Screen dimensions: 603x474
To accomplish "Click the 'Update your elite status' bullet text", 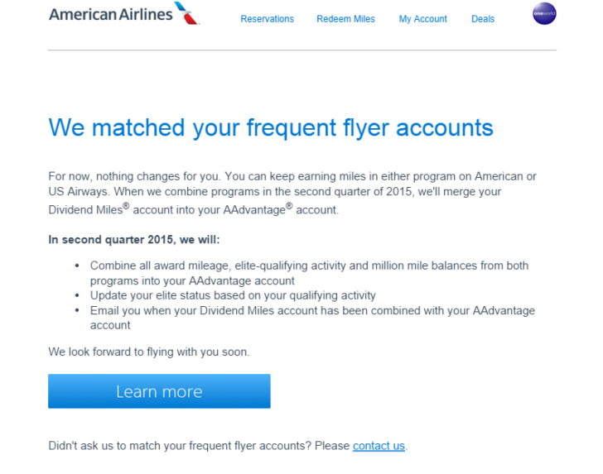I will [x=233, y=295].
